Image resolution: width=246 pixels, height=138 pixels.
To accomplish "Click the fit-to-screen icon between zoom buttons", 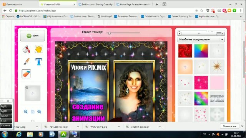I will click(32, 112).
